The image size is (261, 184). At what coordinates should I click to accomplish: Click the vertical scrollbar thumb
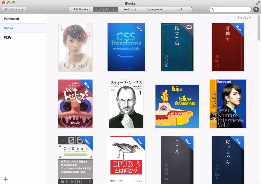tap(259, 28)
